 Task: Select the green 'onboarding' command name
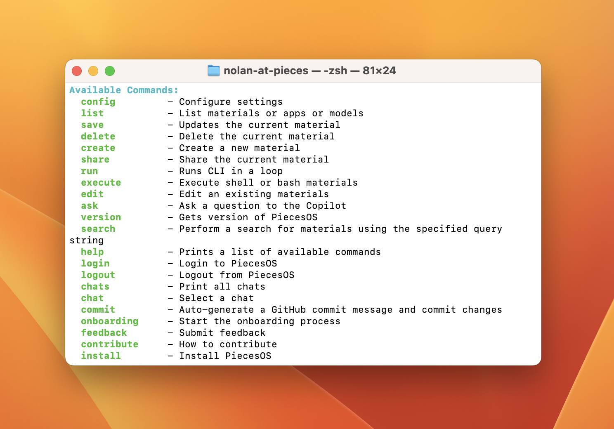coord(110,321)
